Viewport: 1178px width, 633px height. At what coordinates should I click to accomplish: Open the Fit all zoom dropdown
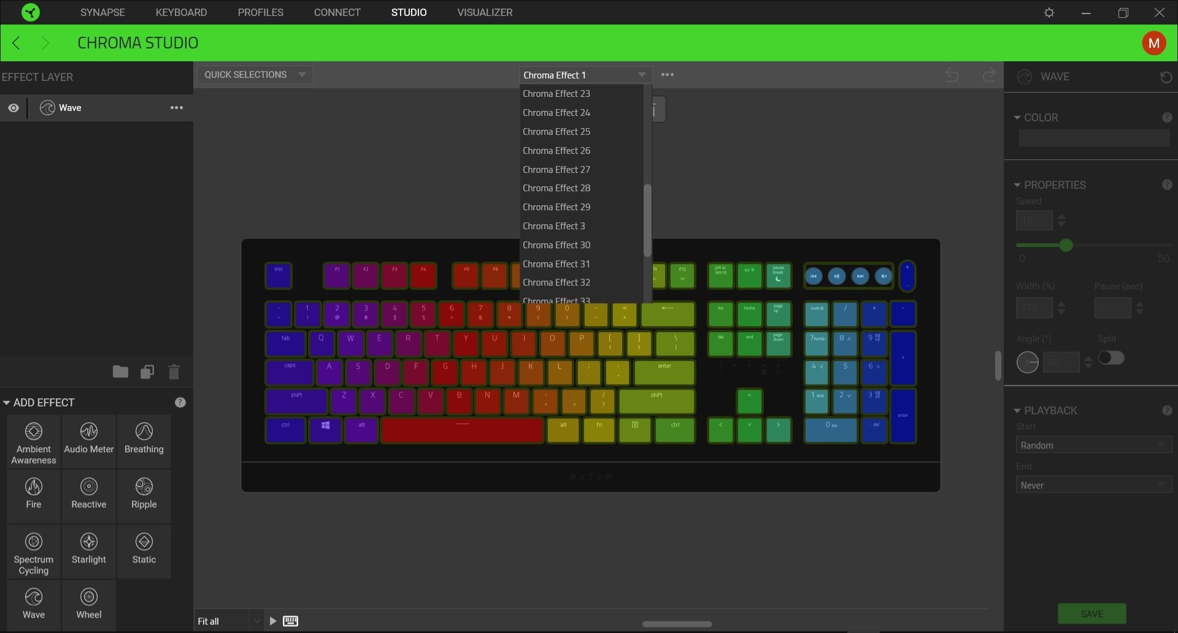229,621
